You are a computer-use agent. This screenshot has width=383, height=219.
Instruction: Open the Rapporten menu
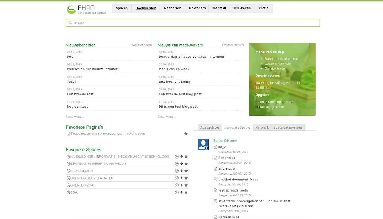(173, 8)
